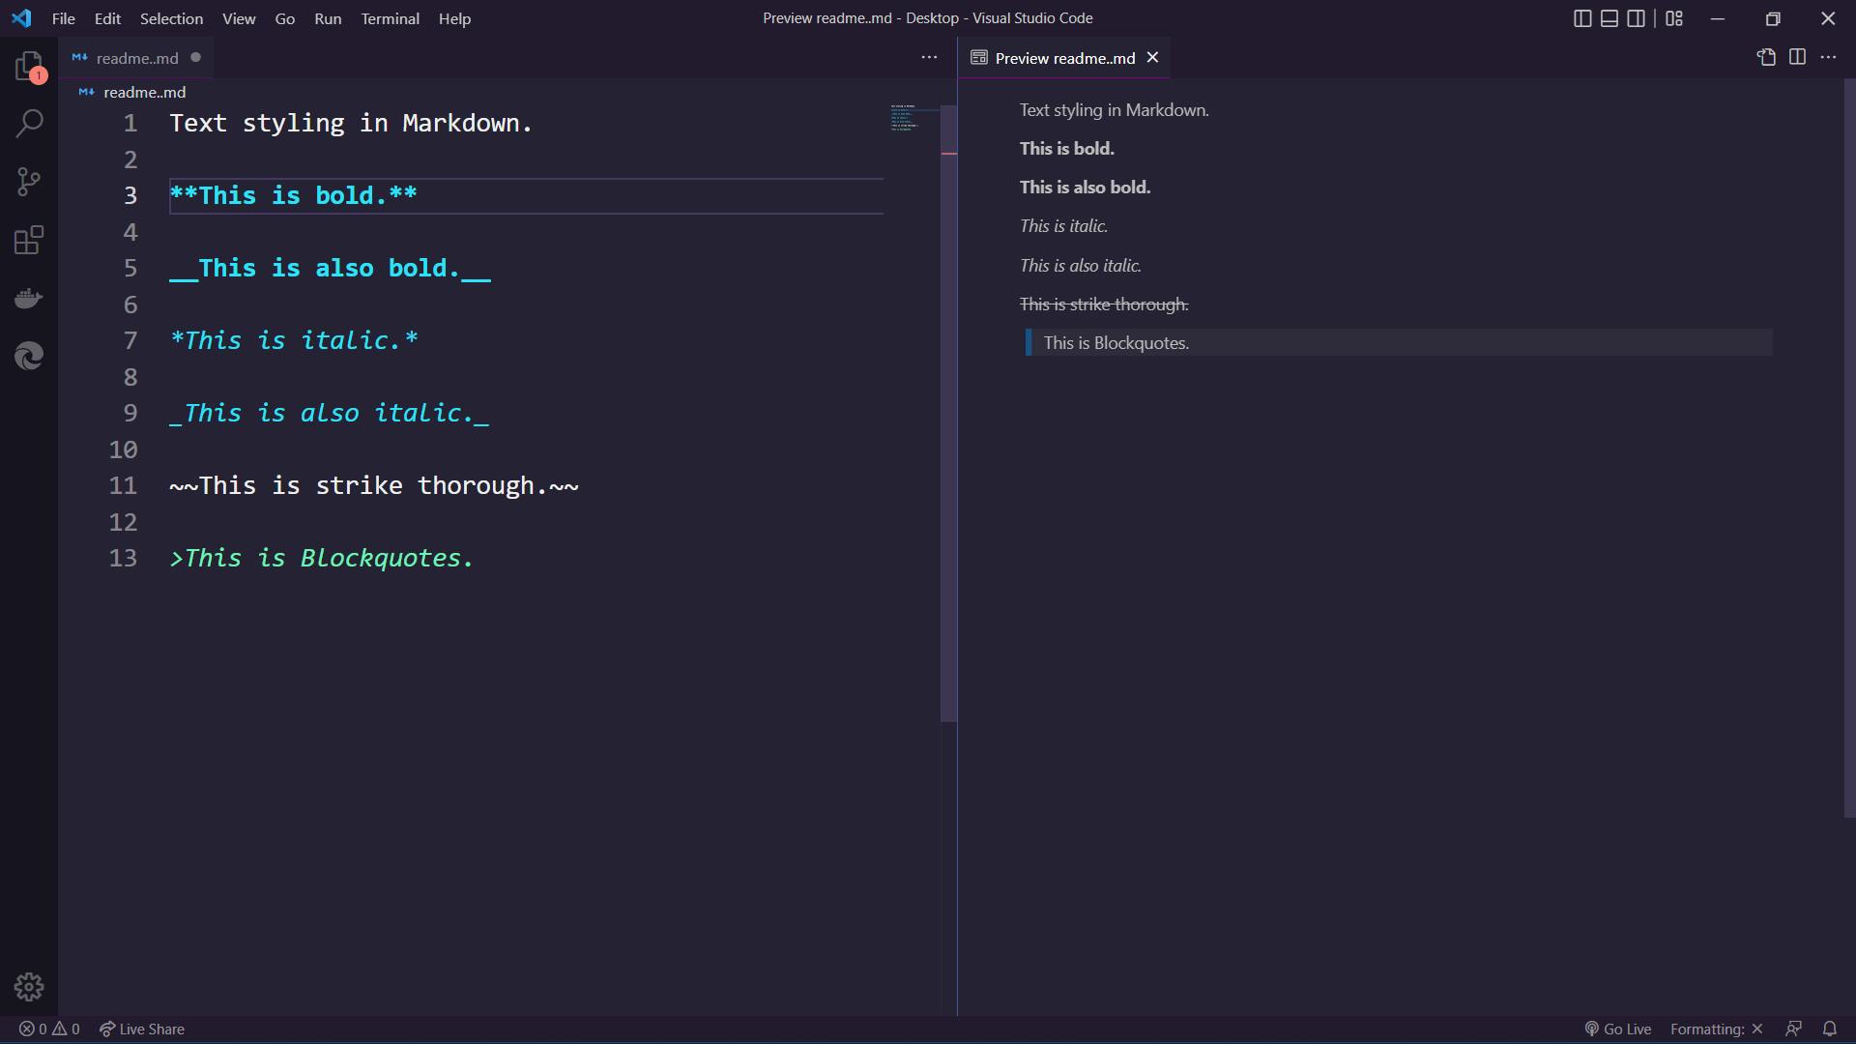Click the editor vertical scrollbar
This screenshot has height=1044, width=1856.
(948, 413)
